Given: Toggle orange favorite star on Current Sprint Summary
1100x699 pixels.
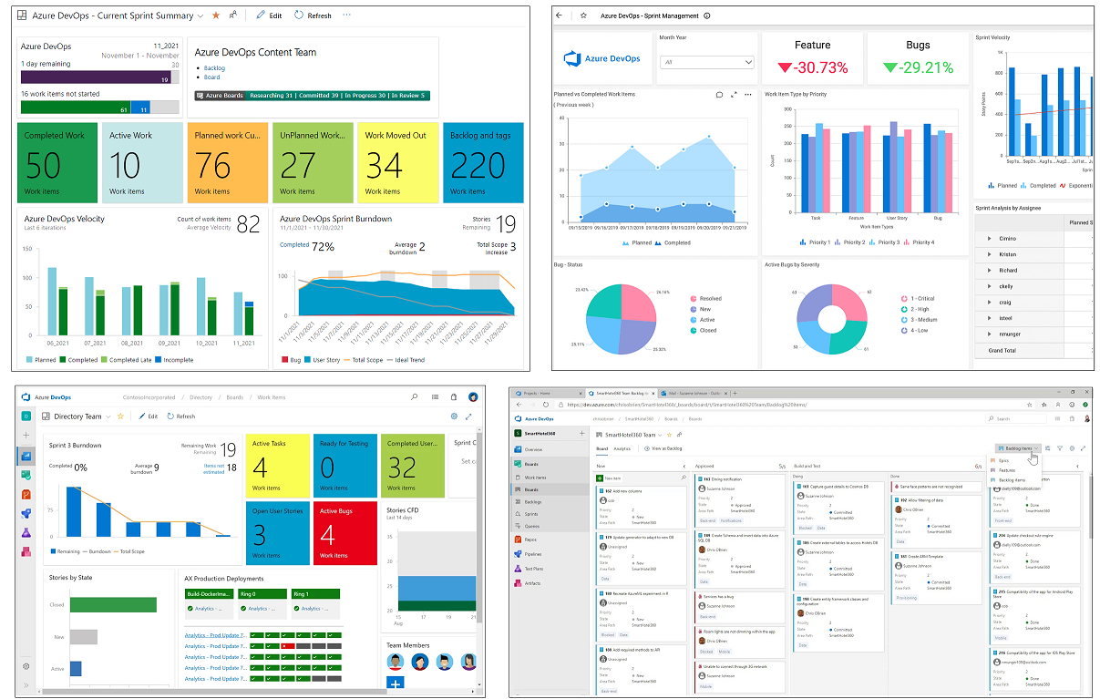Looking at the screenshot, I should pos(216,15).
